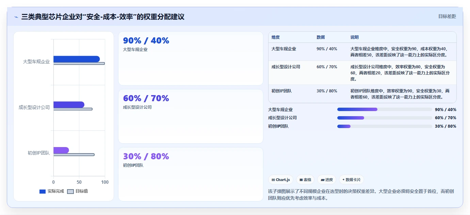
Task: Click the progress bar for 成长型设计公司
Action: pyautogui.click(x=385, y=118)
